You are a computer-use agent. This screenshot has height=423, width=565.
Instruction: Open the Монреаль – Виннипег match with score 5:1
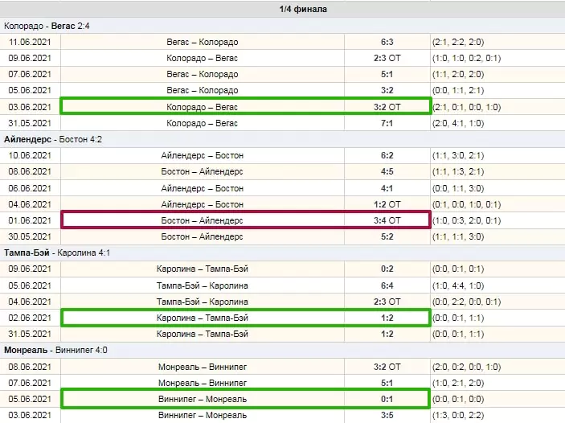click(x=203, y=383)
